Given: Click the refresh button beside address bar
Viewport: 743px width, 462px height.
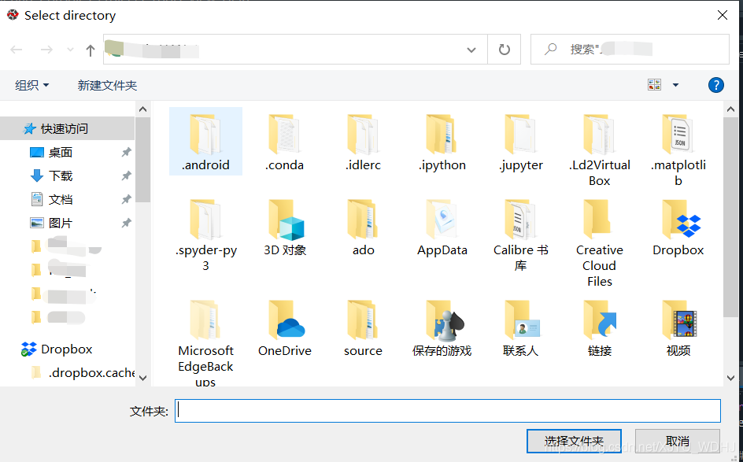Looking at the screenshot, I should point(505,50).
